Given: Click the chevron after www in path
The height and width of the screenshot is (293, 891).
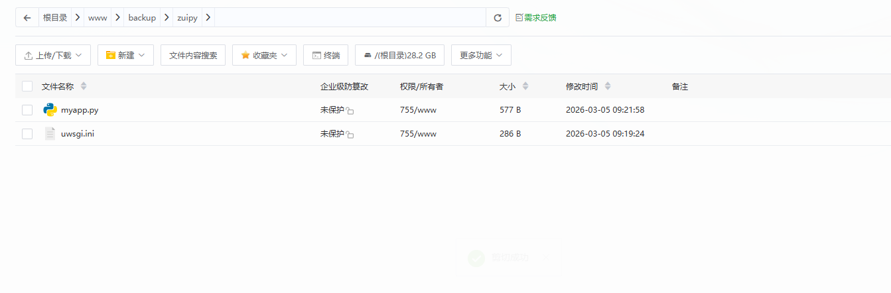Looking at the screenshot, I should (x=117, y=18).
